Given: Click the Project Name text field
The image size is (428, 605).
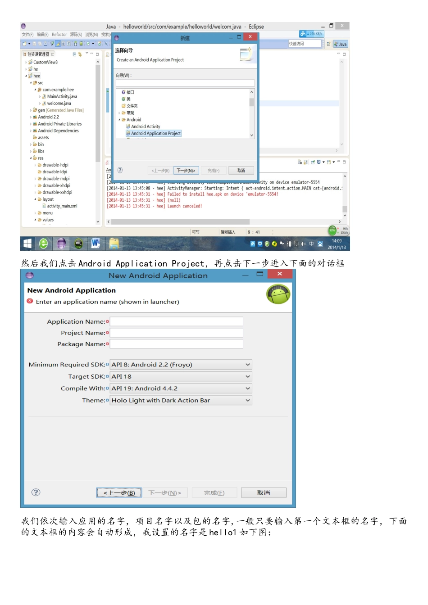Looking at the screenshot, I should [177, 333].
